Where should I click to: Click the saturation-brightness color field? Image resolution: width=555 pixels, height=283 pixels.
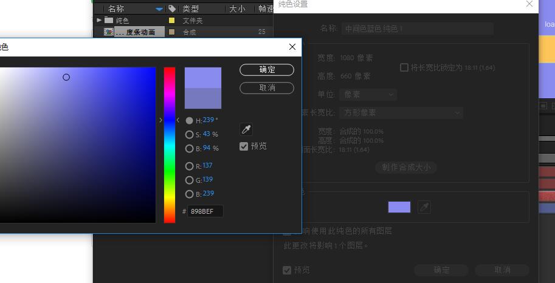coord(78,145)
